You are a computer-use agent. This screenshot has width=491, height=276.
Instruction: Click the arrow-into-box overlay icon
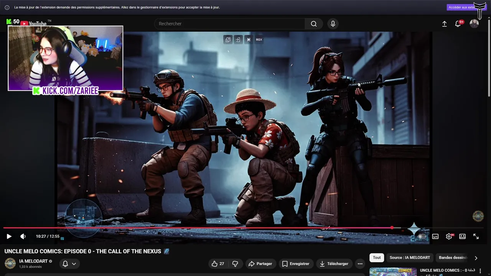point(238,39)
